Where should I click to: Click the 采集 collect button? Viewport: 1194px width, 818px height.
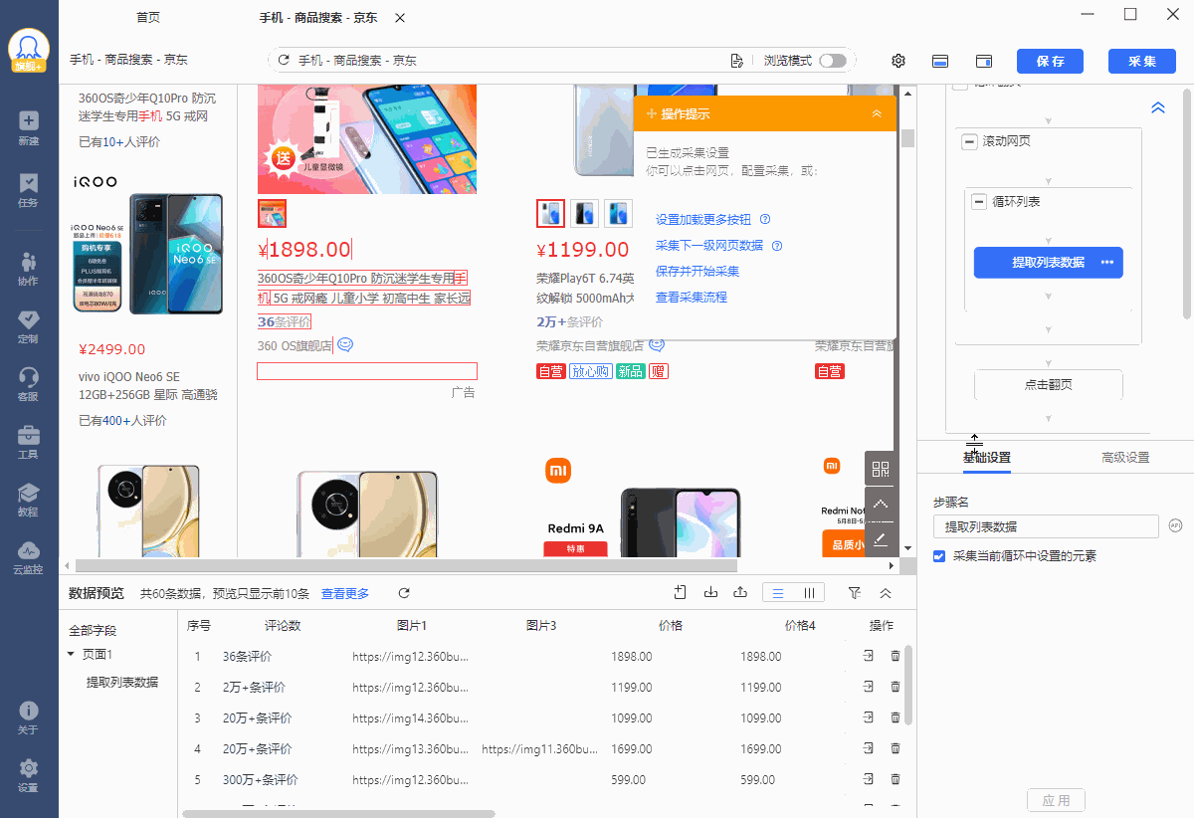[1142, 61]
